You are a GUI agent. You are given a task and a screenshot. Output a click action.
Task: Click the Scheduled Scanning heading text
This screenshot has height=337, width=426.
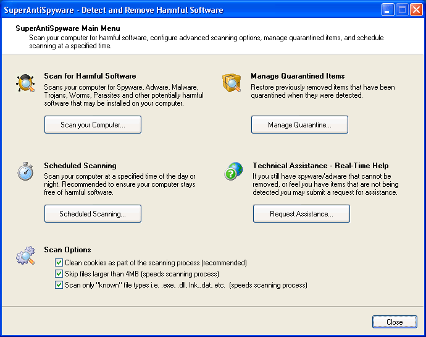tap(80, 166)
